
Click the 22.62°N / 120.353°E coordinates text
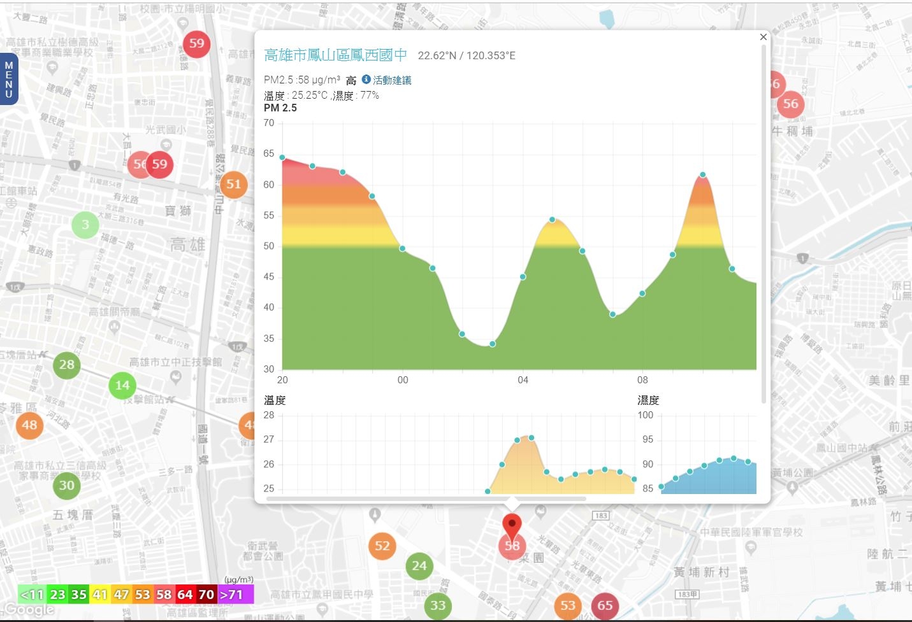point(467,56)
